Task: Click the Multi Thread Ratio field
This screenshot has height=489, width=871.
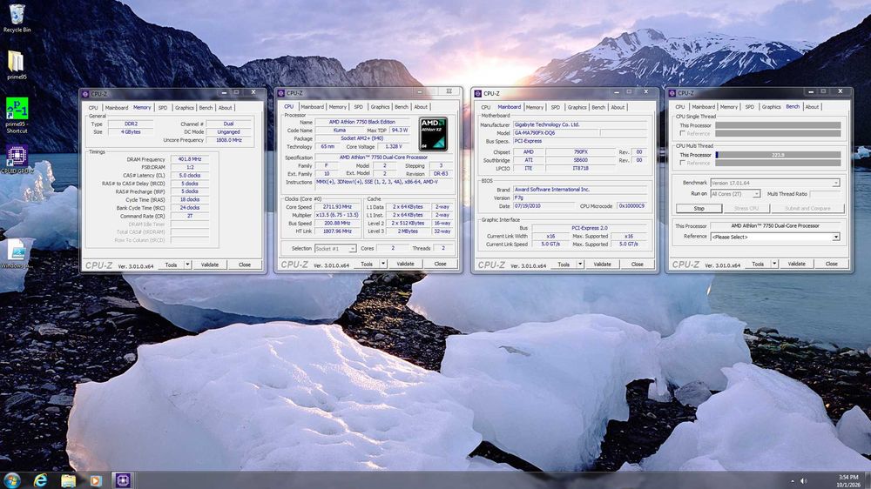Action: click(x=826, y=194)
